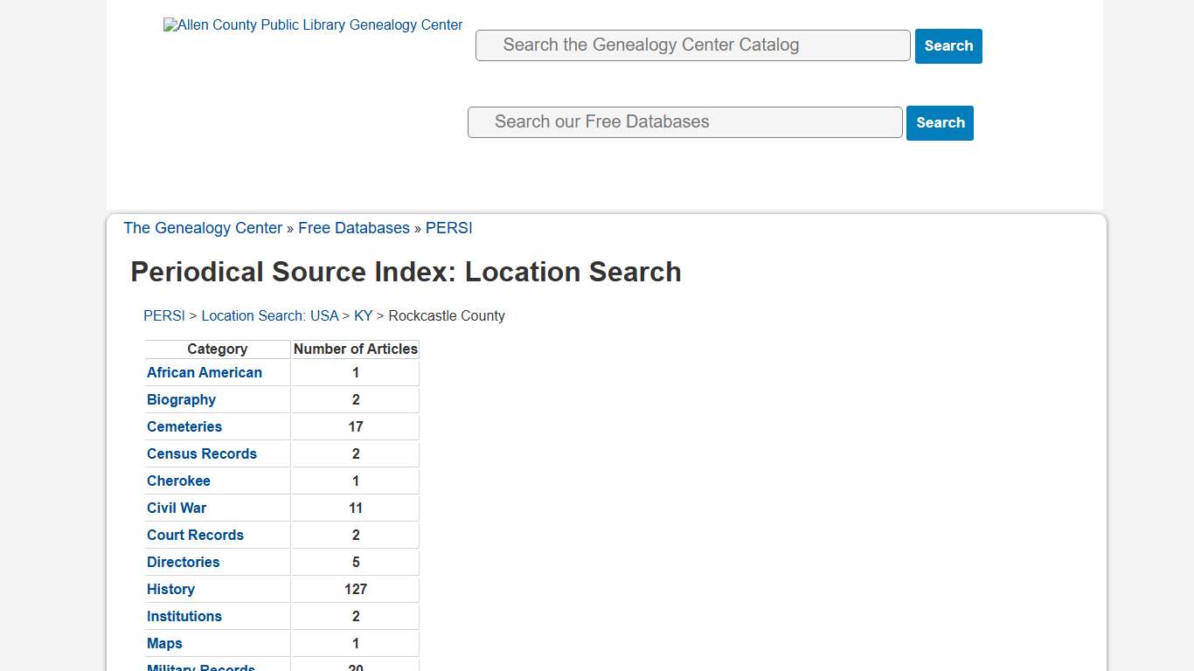
Task: Open the Biography category link
Action: point(181,399)
